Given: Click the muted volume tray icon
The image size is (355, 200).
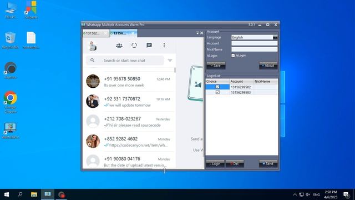Looking at the screenshot, I should point(308,194).
